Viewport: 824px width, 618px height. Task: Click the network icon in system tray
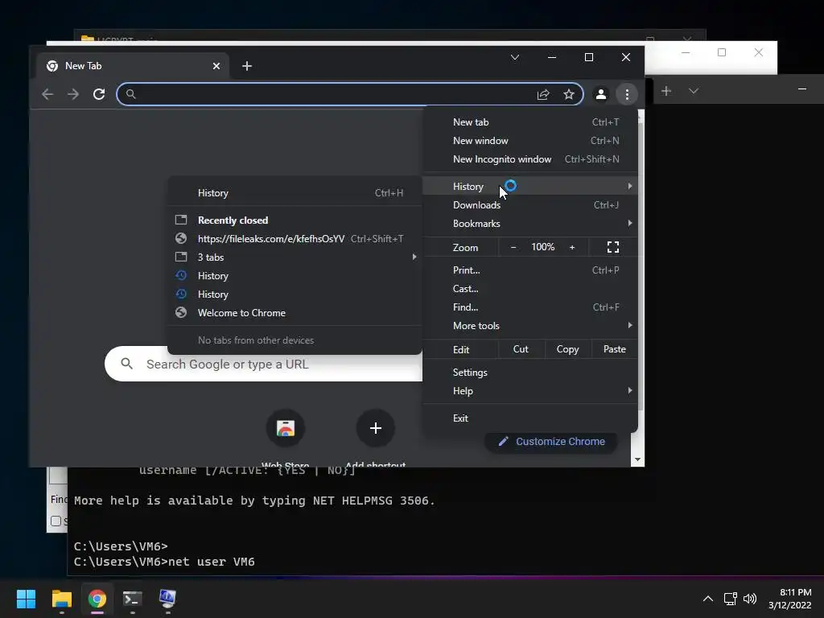(x=730, y=599)
